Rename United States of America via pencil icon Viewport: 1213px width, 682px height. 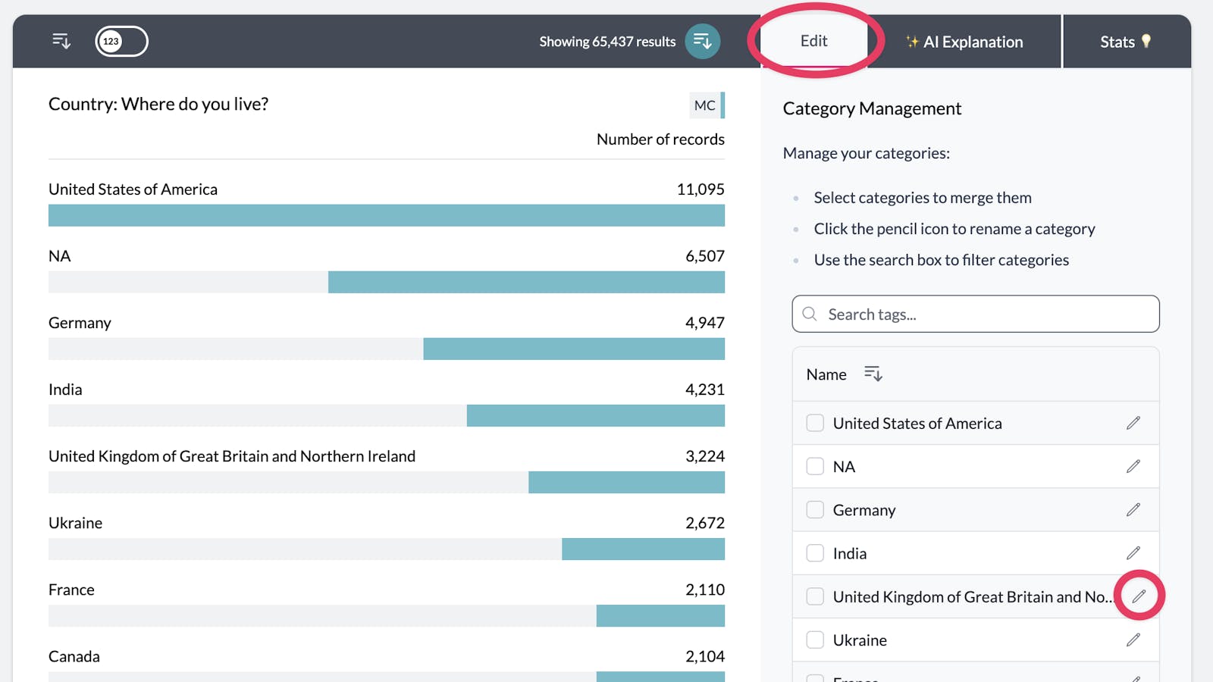pos(1133,423)
